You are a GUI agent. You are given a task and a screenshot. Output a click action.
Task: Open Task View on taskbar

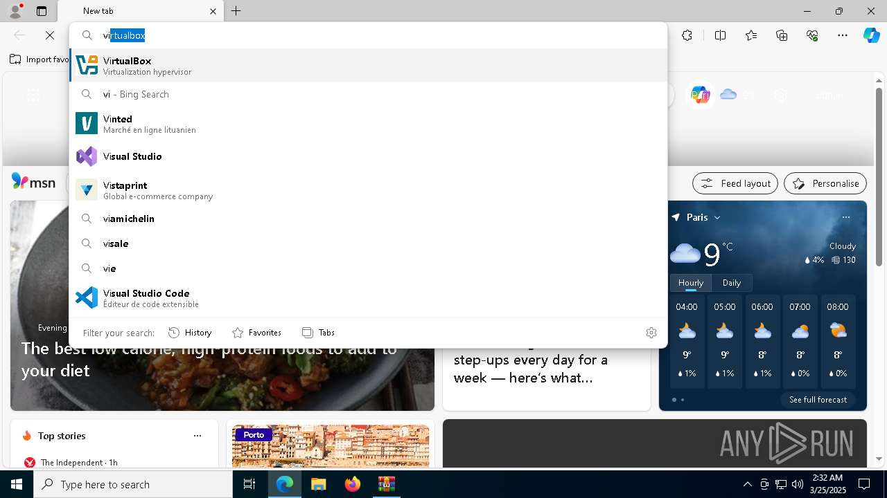coord(249,484)
